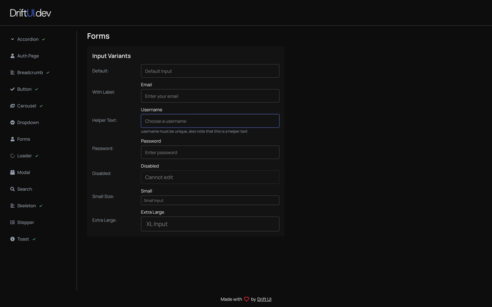Navigate to the Toast page

(23, 239)
